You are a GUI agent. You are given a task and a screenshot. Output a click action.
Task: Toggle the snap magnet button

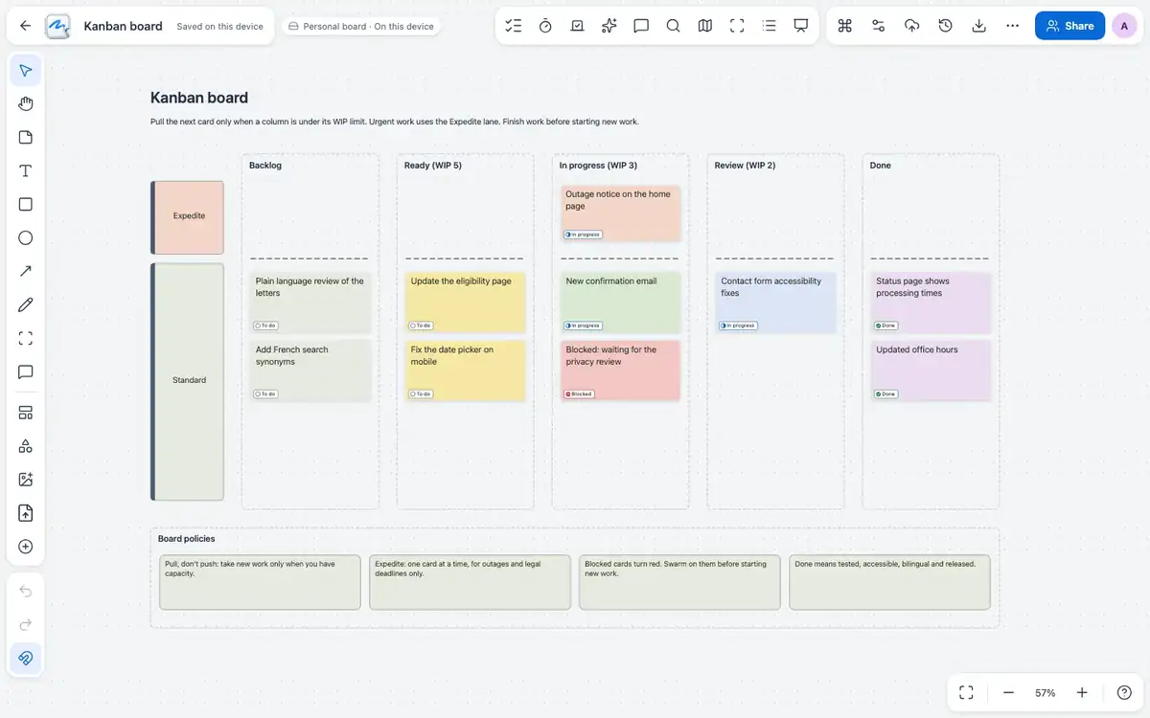click(x=26, y=658)
